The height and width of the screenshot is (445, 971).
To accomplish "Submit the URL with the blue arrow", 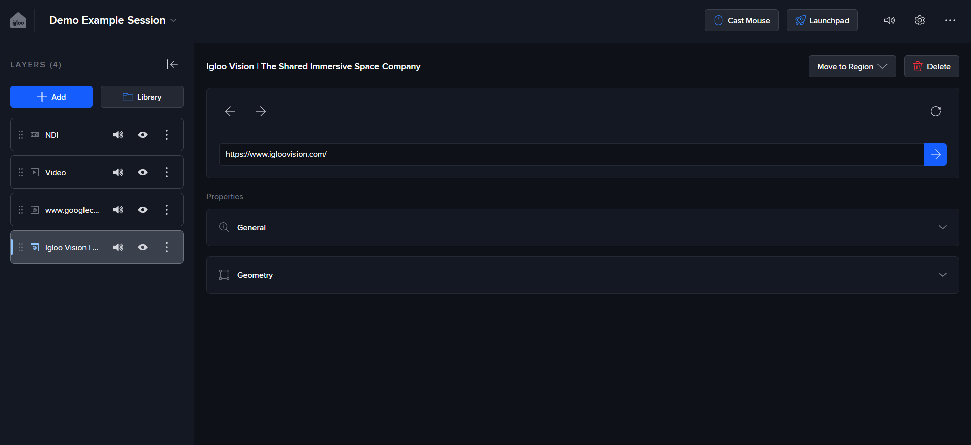I will pyautogui.click(x=935, y=154).
